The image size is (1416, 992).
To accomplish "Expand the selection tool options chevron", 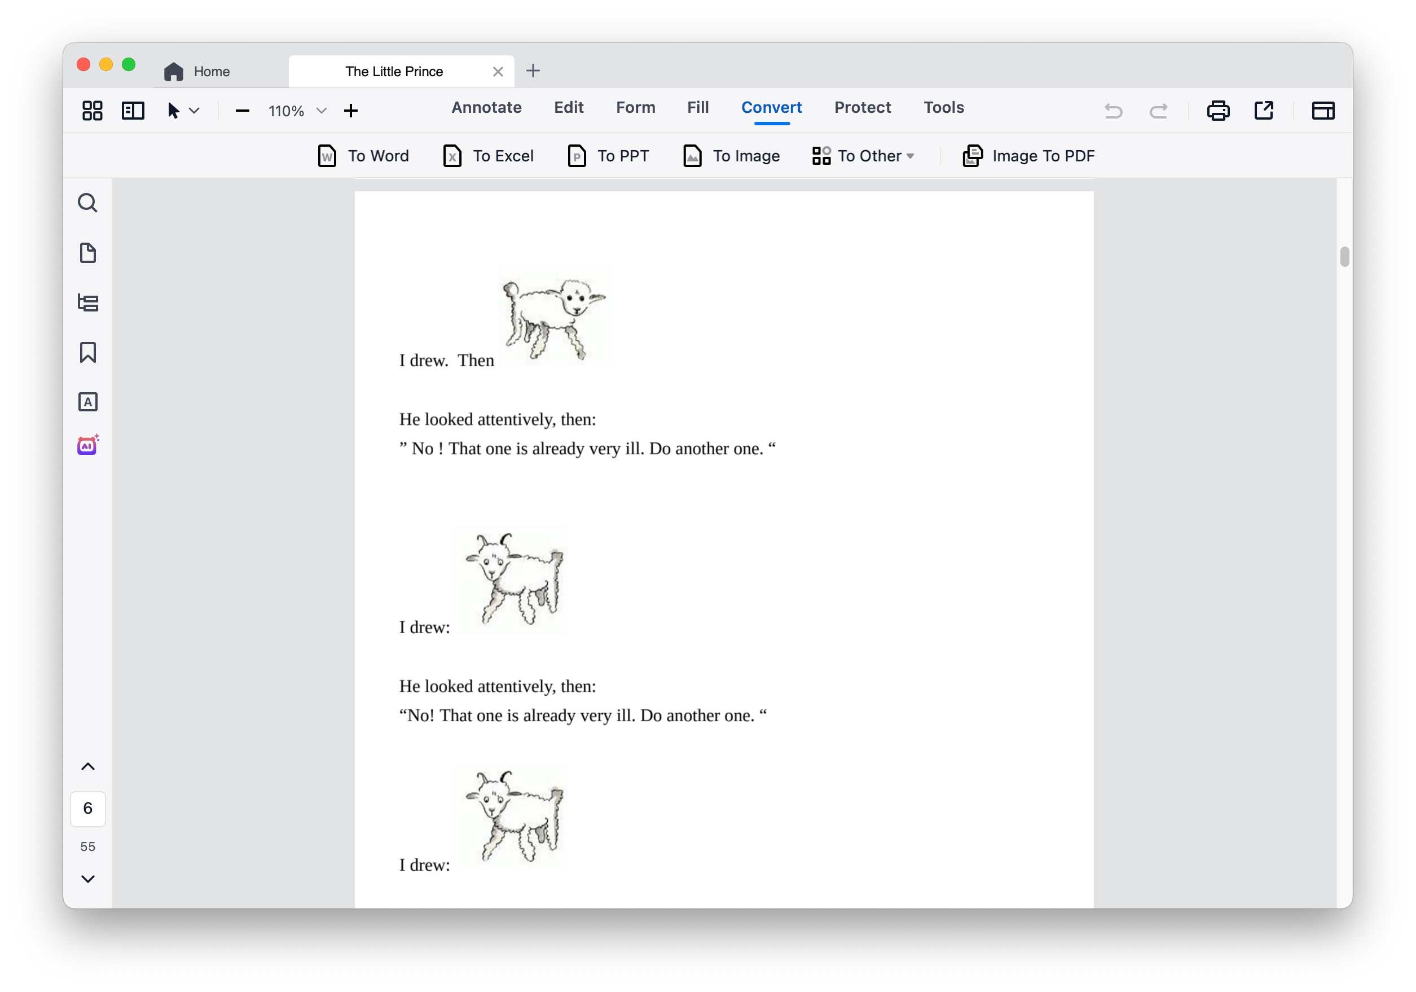I will tap(196, 111).
